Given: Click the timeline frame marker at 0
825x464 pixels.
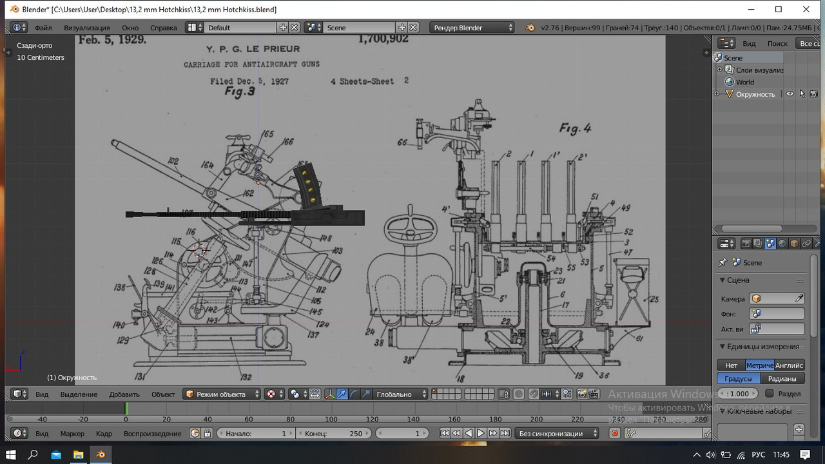Looking at the screenshot, I should [x=126, y=409].
